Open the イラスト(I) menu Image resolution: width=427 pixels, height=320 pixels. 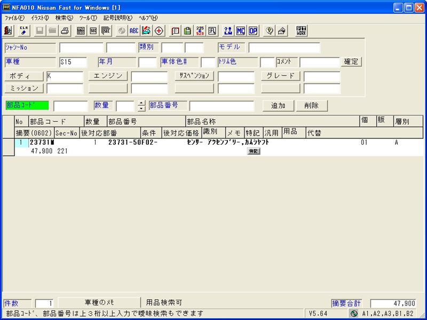[x=39, y=18]
